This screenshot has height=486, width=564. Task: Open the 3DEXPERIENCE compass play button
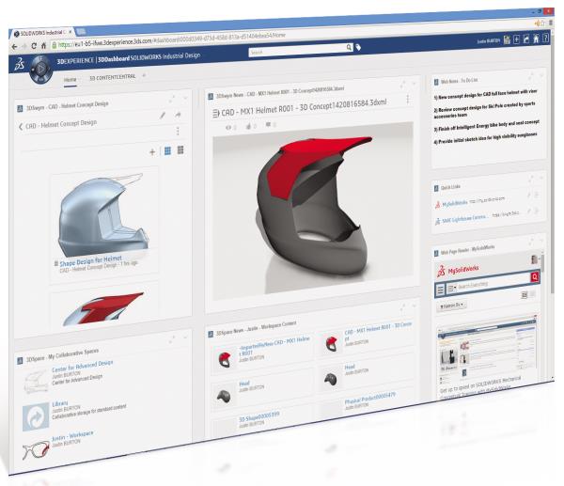[41, 69]
